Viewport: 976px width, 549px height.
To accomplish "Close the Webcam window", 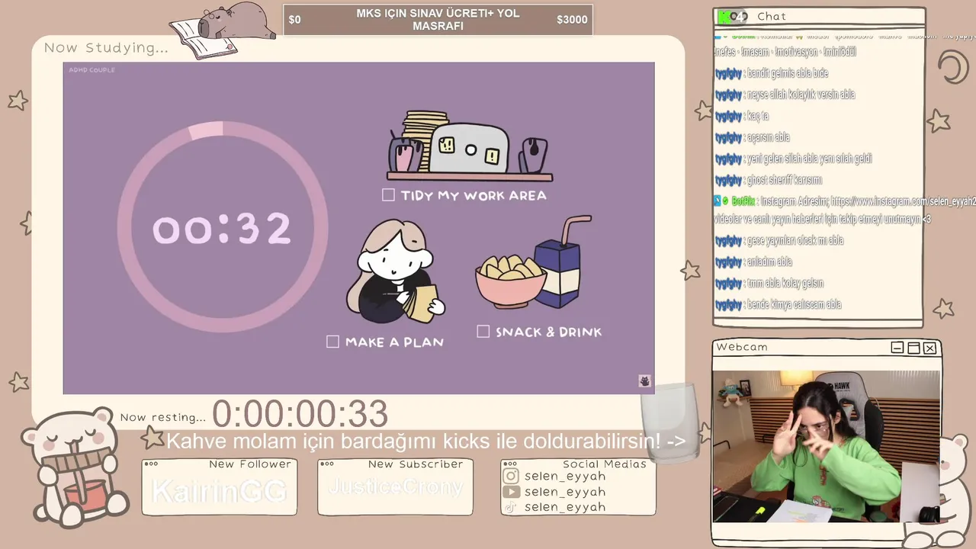I will coord(929,348).
